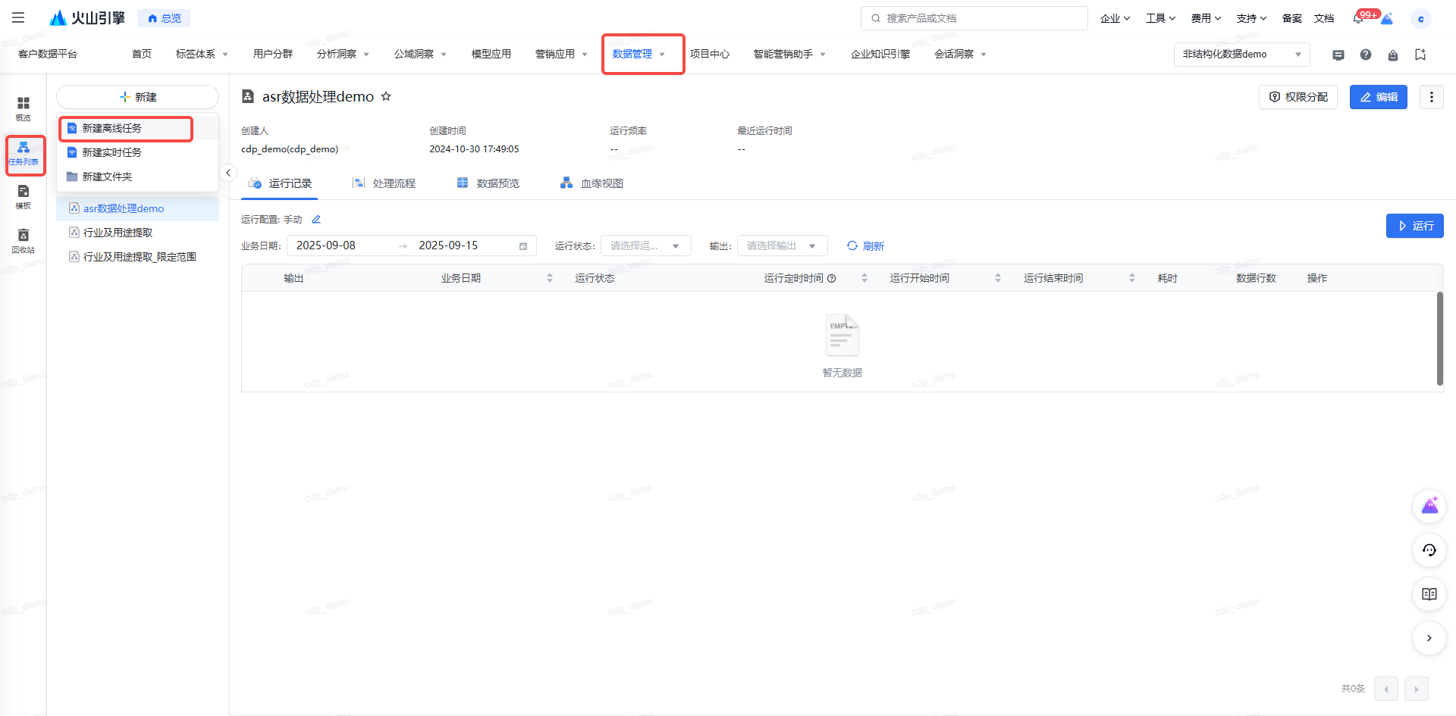Expand the 标签体系 navigation menu
The height and width of the screenshot is (716, 1456).
202,55
